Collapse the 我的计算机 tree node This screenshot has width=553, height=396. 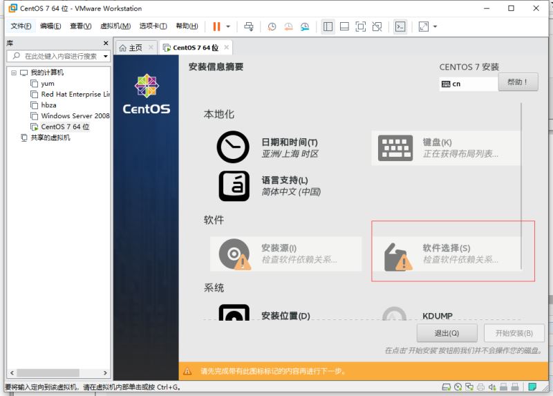coord(13,73)
